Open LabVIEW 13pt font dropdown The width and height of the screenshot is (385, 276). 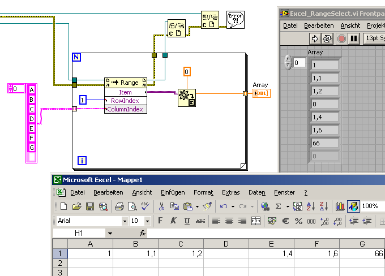(x=374, y=38)
